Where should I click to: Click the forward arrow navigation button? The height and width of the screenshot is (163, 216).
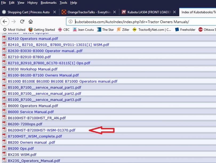click(x=14, y=22)
